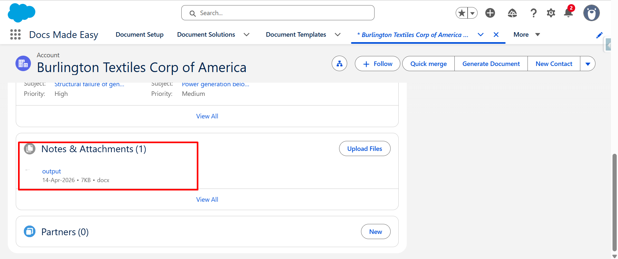
Task: Open the More navigation menu
Action: 527,34
